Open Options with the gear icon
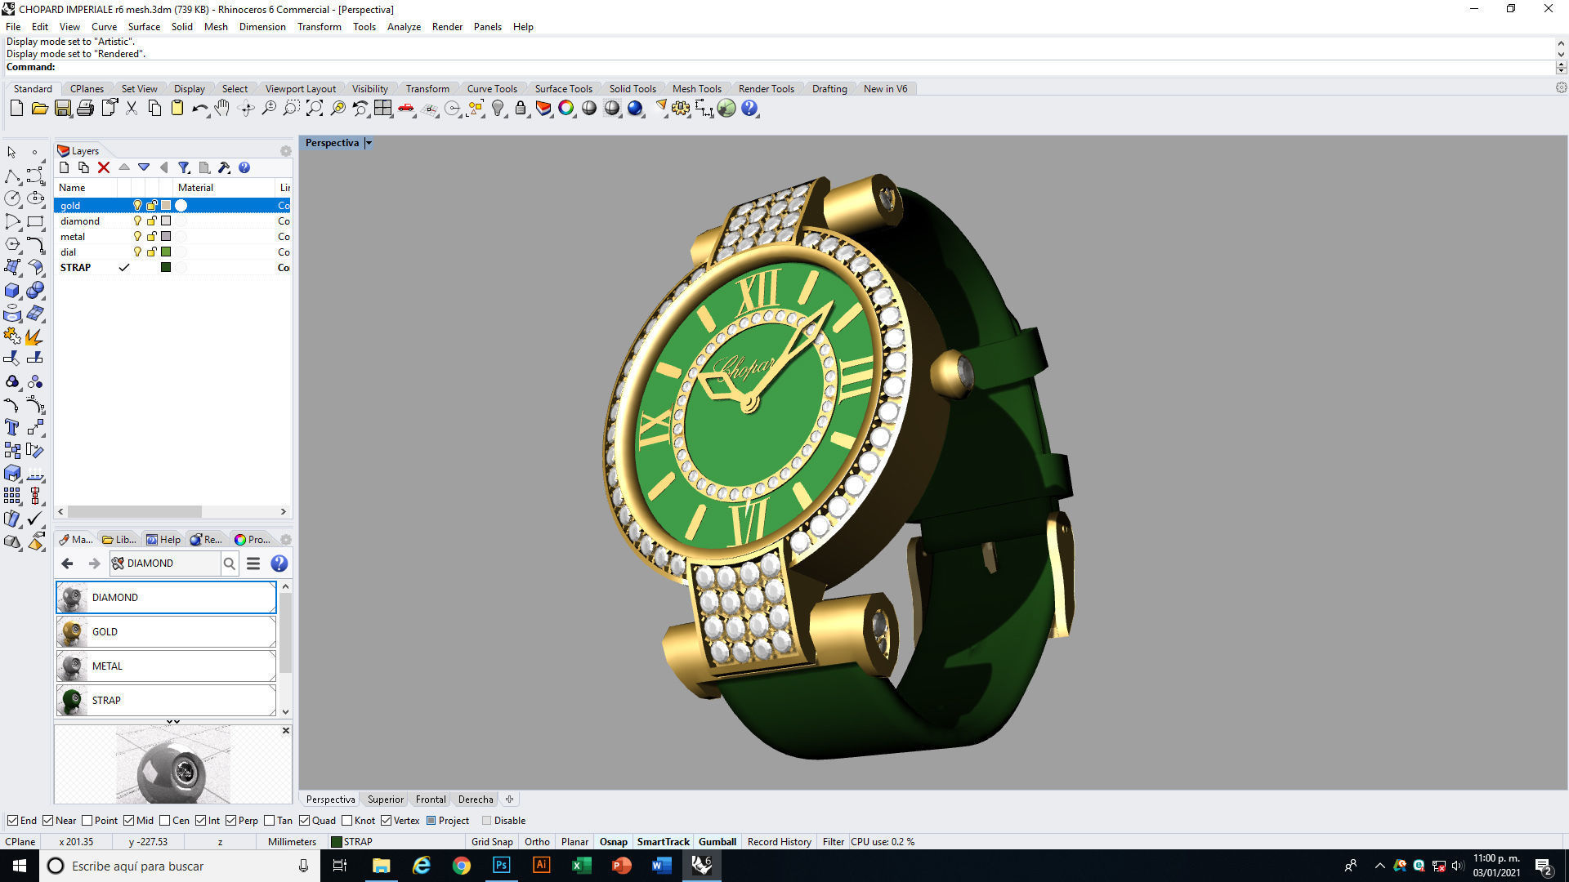This screenshot has height=882, width=1569. [x=681, y=109]
